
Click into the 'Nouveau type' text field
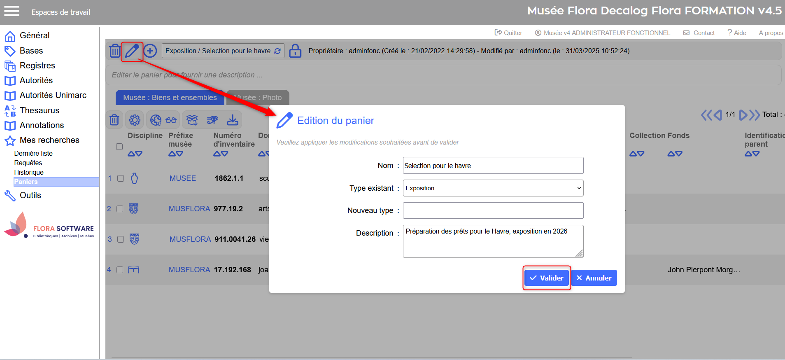click(493, 210)
